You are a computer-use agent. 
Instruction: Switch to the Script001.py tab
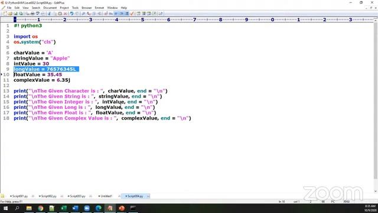pyautogui.click(x=19, y=196)
